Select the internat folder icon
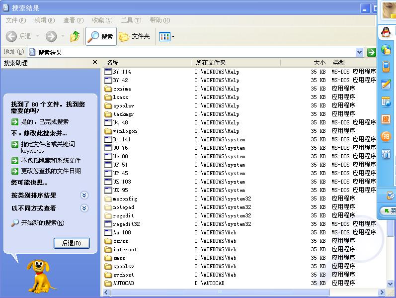 pyautogui.click(x=108, y=249)
